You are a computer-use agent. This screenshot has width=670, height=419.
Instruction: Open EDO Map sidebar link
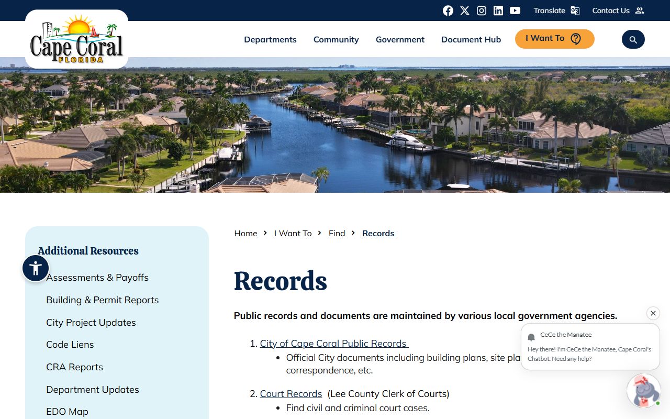coord(67,411)
